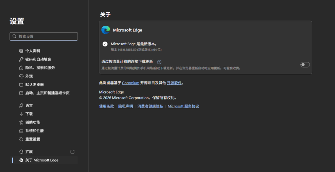The height and width of the screenshot is (172, 335).
Task: Open the Microsoft 服务协议 link
Action: pyautogui.click(x=183, y=106)
